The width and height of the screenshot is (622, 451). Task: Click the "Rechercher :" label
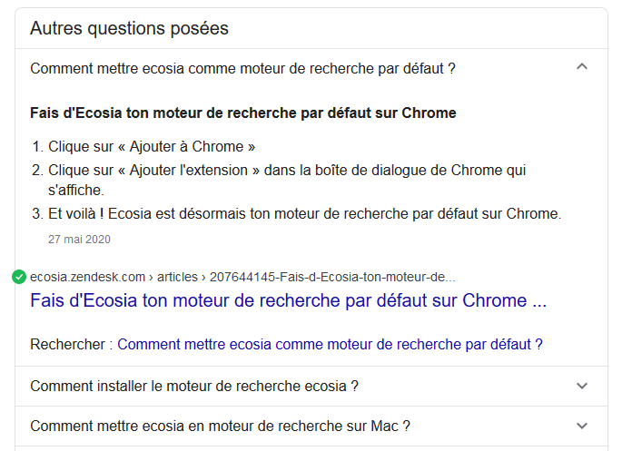[x=71, y=344]
